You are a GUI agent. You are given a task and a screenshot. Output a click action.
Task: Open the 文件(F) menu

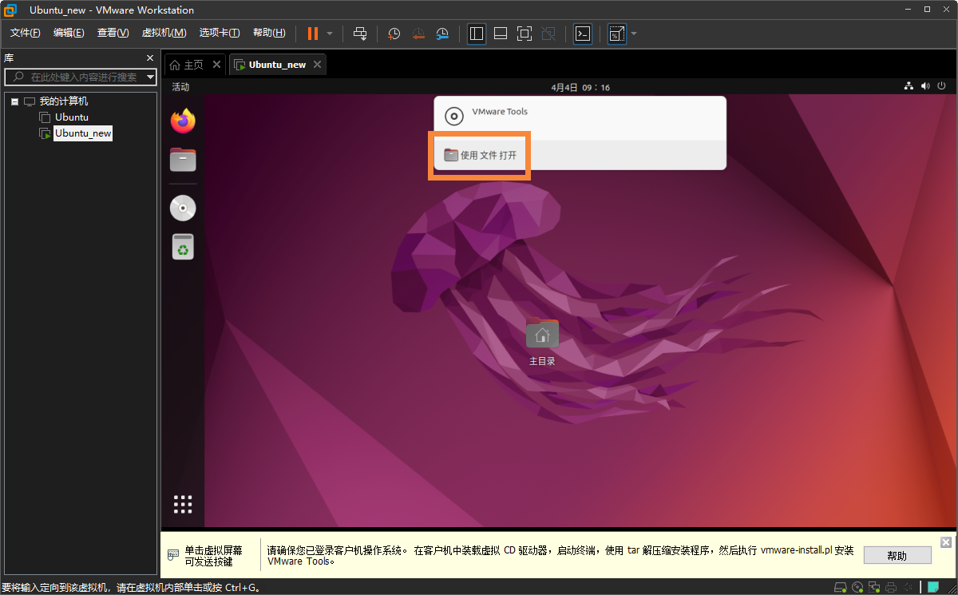[x=25, y=33]
